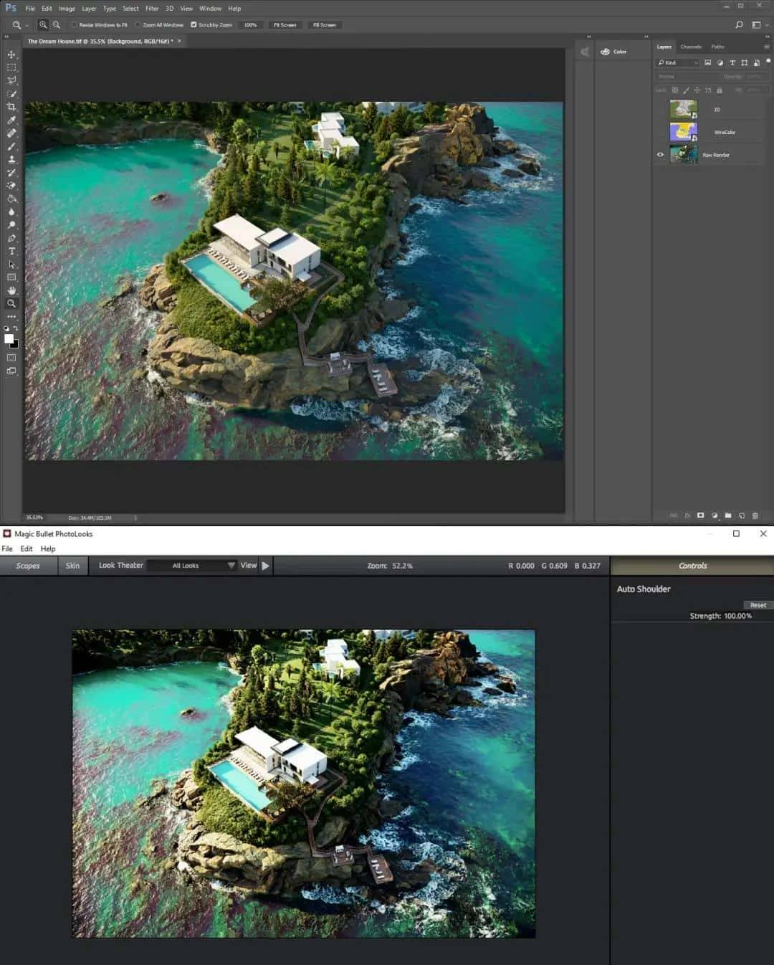Click the delete layer trash icon
Screen dimensions: 774x965
[755, 515]
